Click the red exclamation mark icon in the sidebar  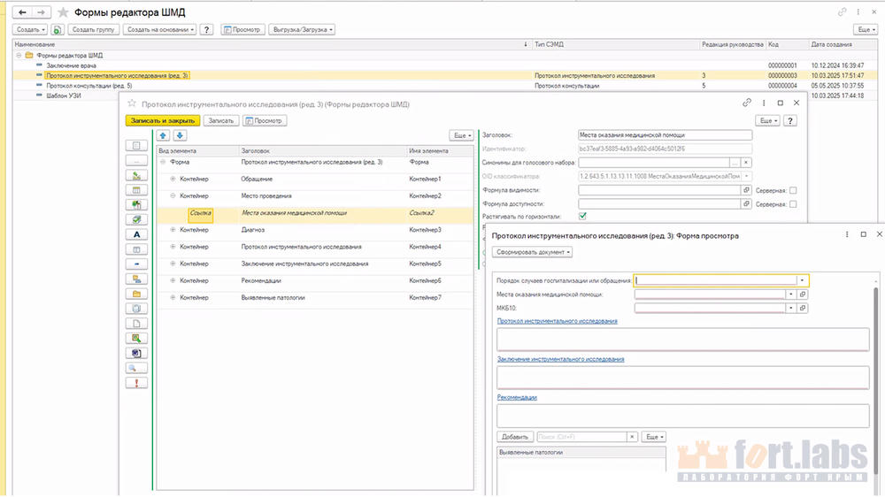tap(136, 383)
